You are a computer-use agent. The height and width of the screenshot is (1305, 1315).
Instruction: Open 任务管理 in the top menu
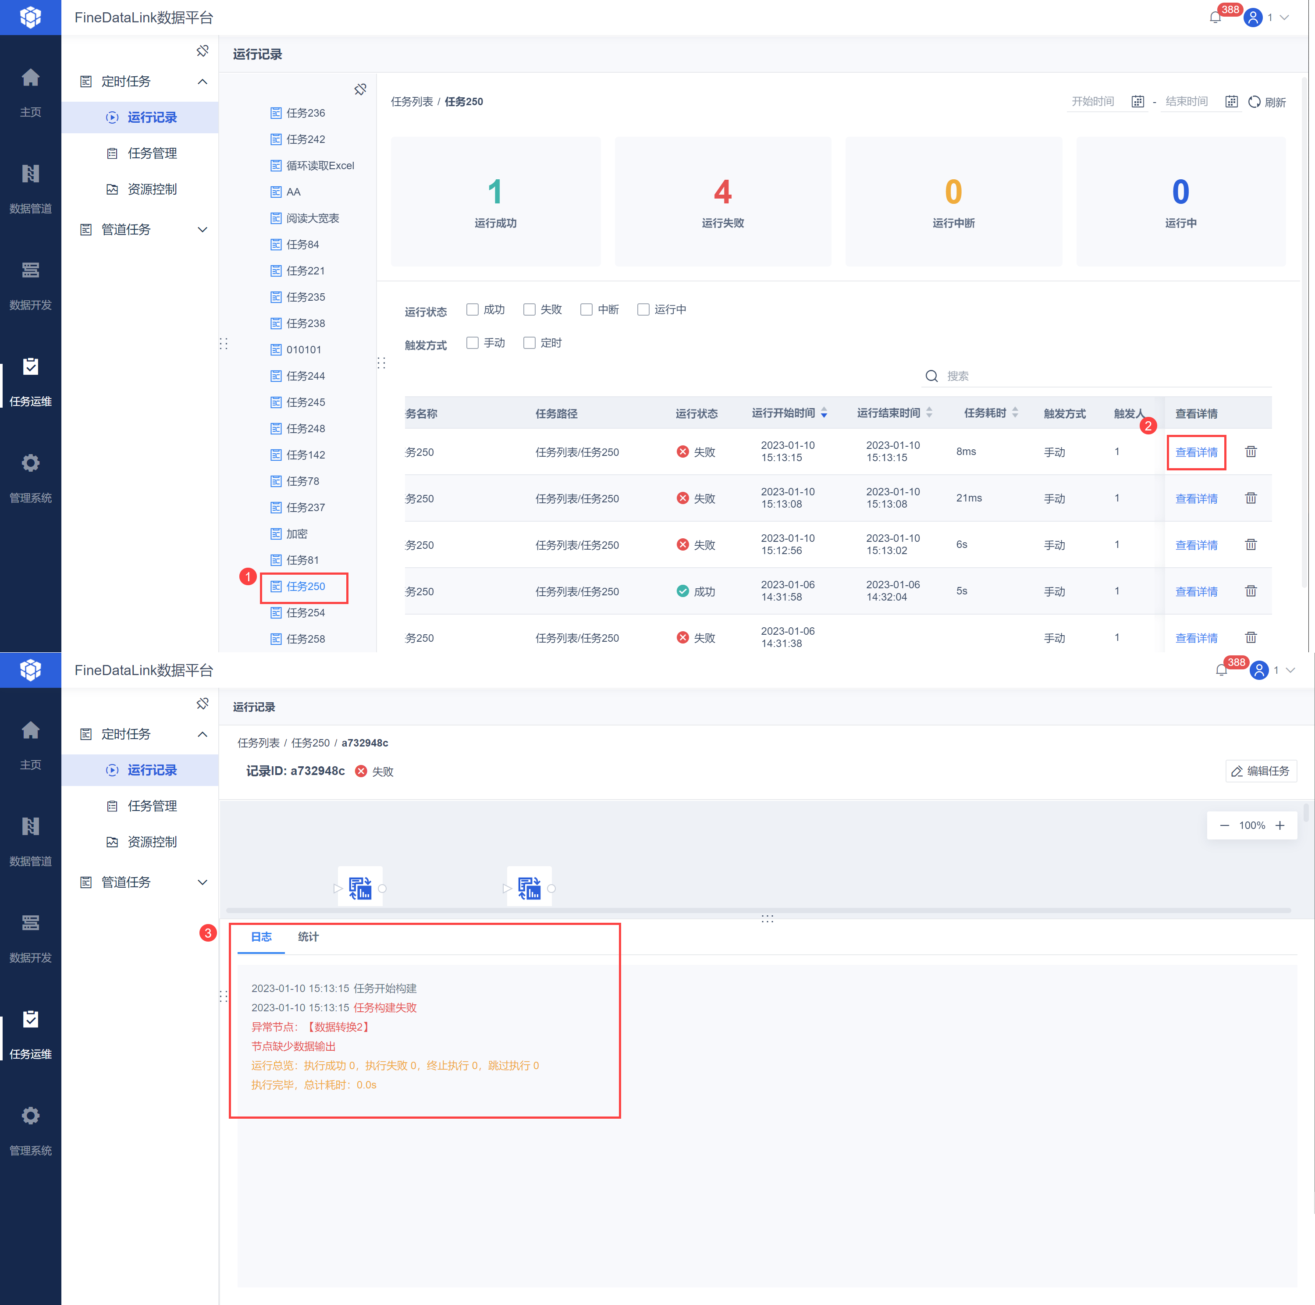pyautogui.click(x=152, y=153)
